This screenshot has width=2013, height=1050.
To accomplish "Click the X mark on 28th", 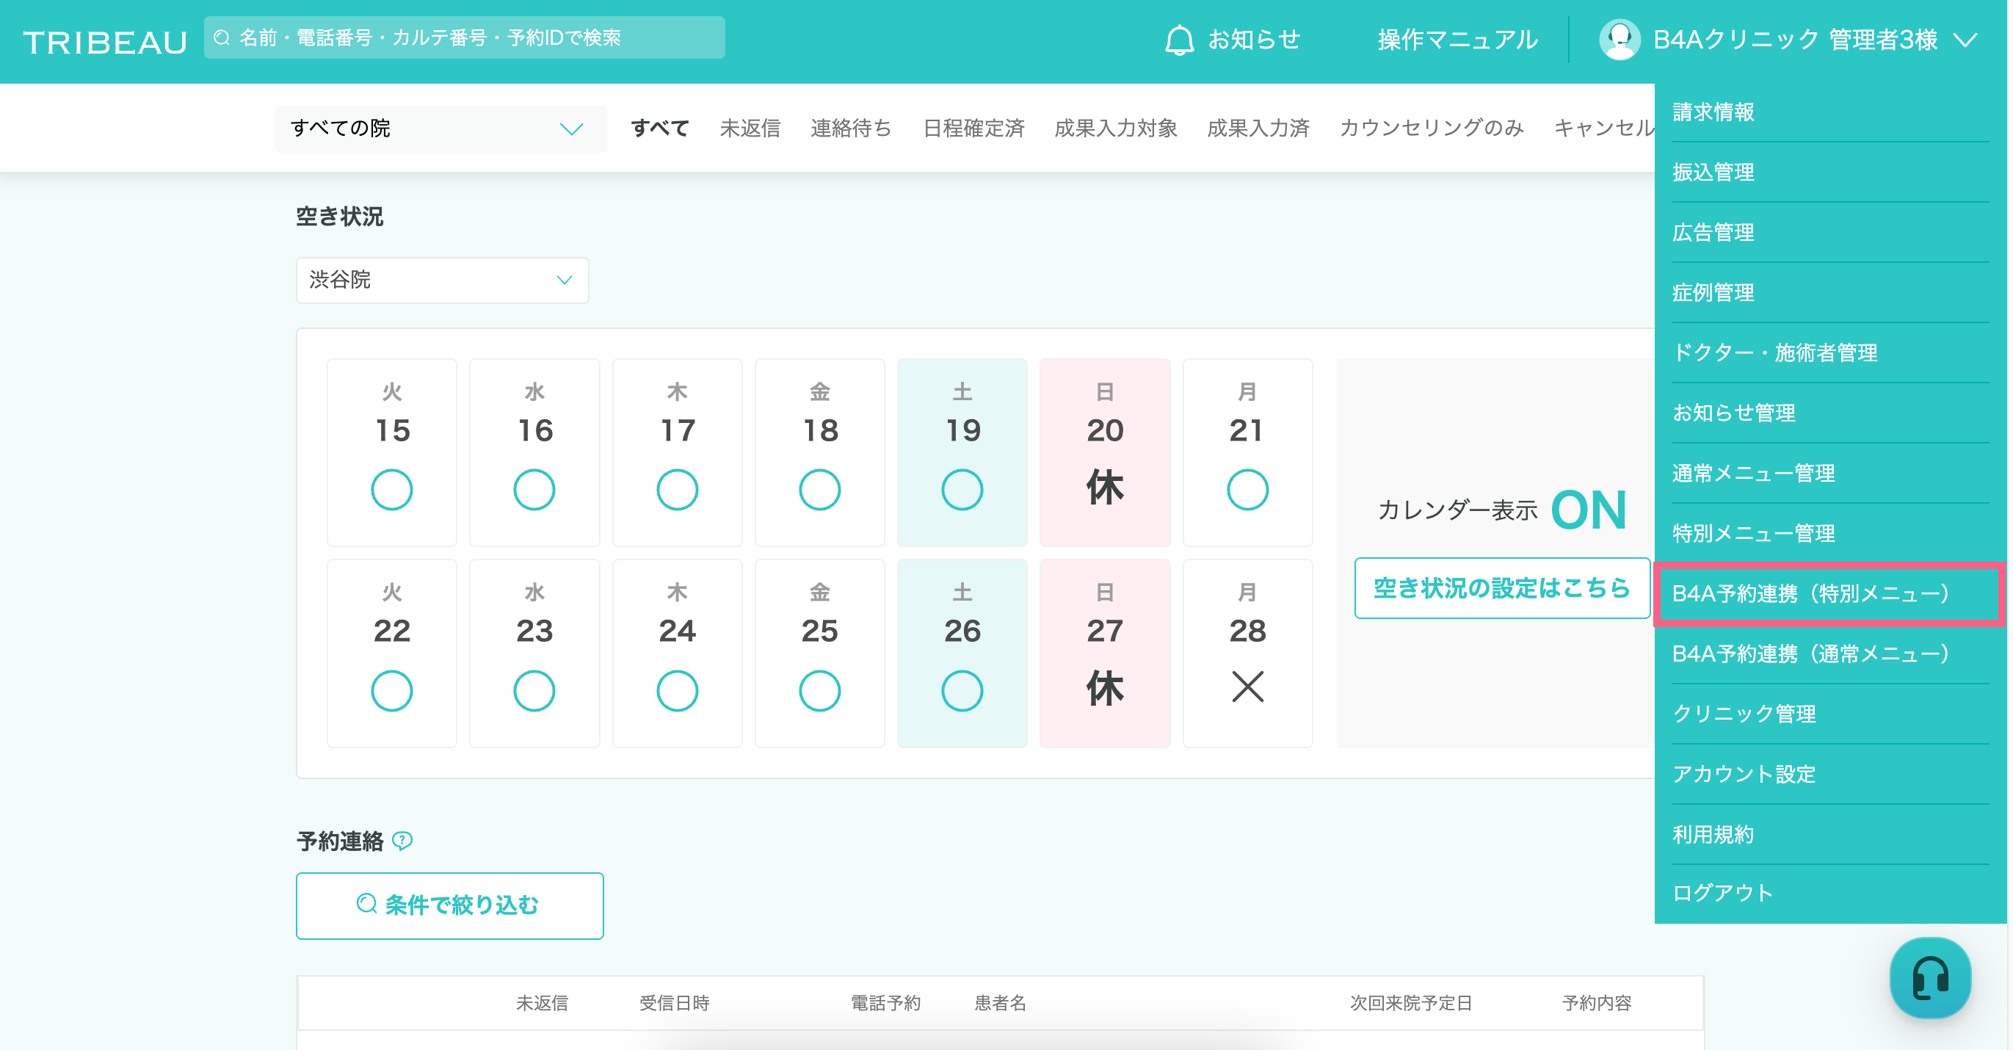I will click(x=1247, y=687).
